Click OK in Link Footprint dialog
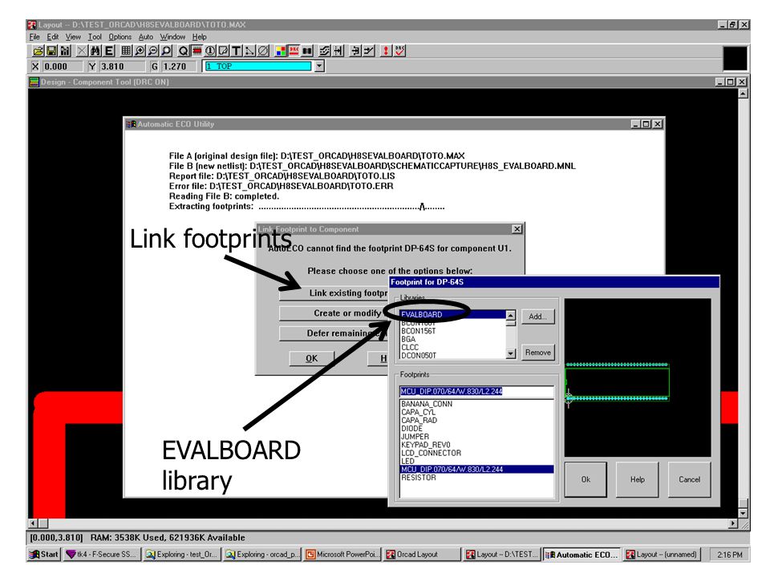The image size is (770, 577). point(312,358)
